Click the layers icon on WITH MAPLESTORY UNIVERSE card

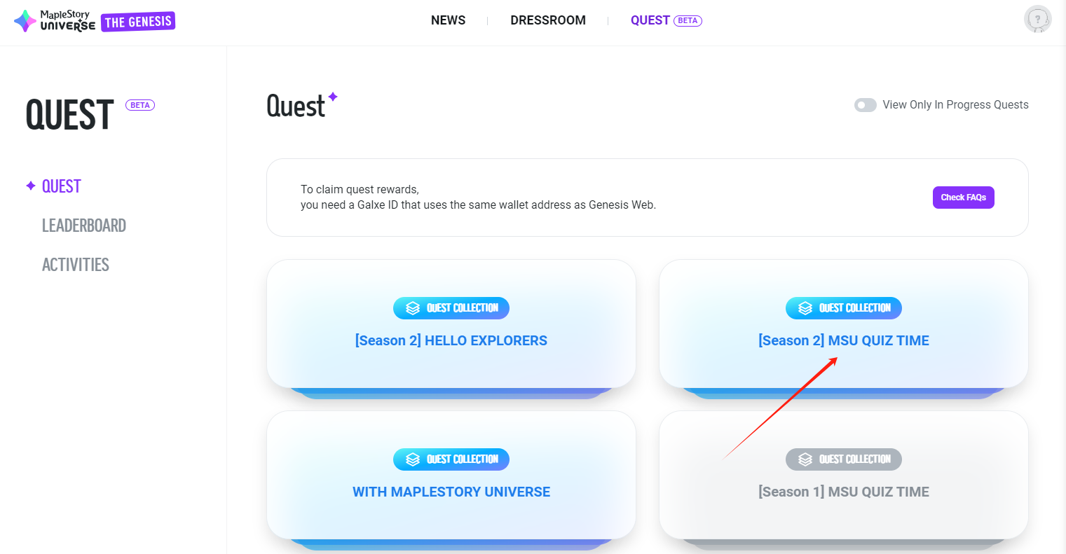click(413, 459)
